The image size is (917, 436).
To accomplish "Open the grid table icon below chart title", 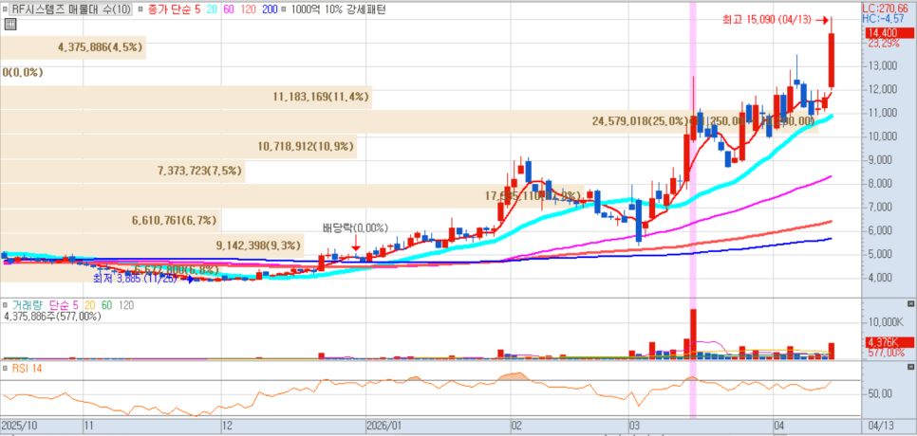I will coord(9,24).
